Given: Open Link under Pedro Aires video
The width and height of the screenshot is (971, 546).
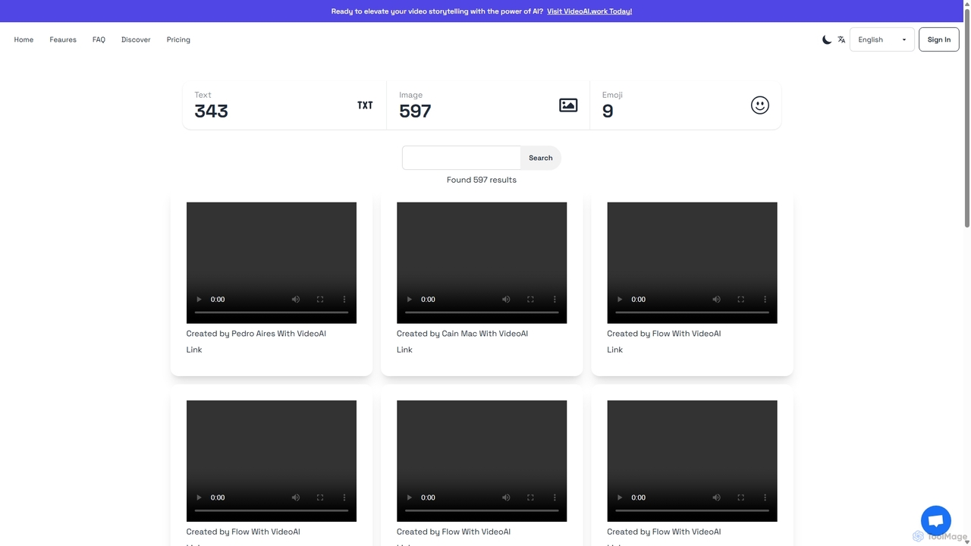Looking at the screenshot, I should click(194, 350).
